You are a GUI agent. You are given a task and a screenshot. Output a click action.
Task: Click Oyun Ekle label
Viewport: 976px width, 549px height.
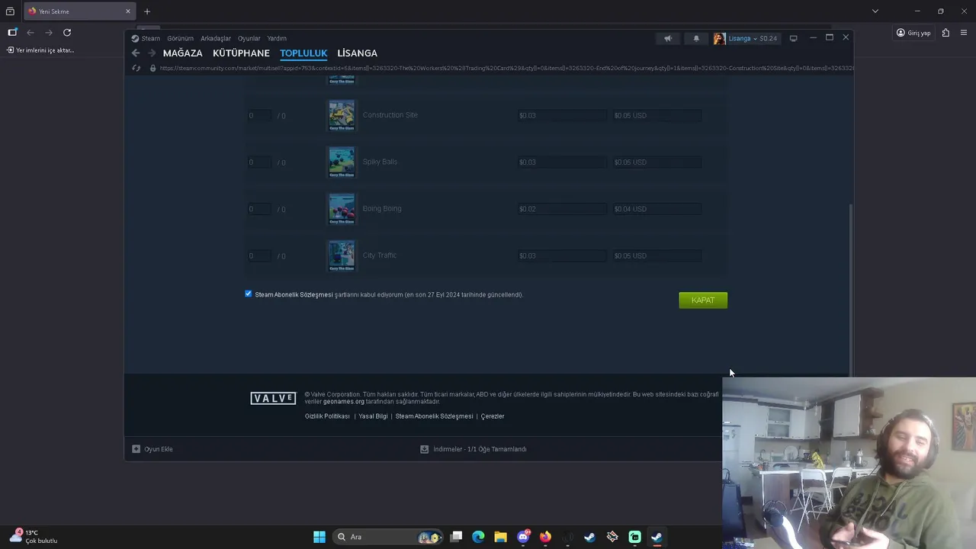[x=159, y=449]
